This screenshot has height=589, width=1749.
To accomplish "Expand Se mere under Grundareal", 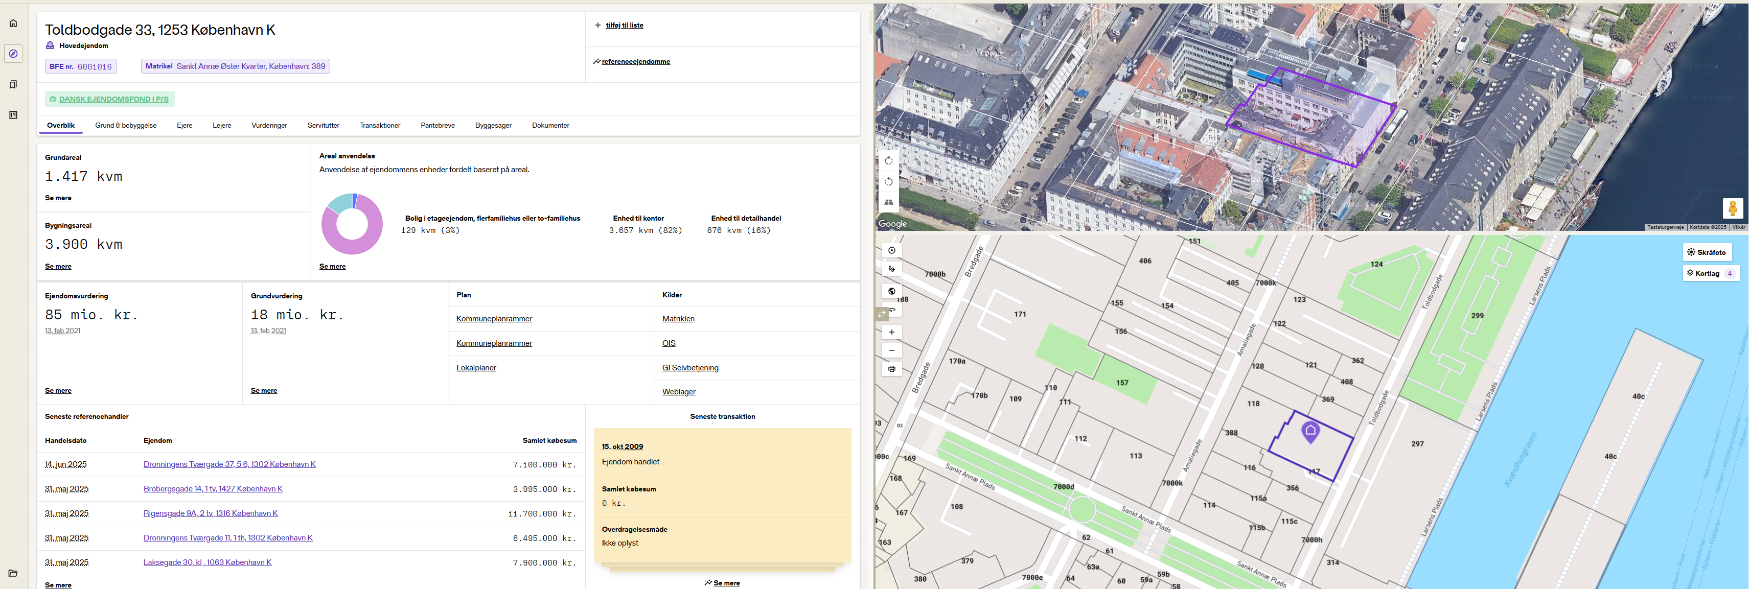I will (58, 198).
